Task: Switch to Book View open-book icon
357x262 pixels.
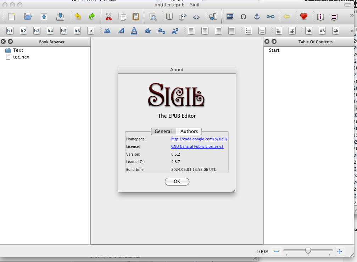Action: (x=169, y=17)
